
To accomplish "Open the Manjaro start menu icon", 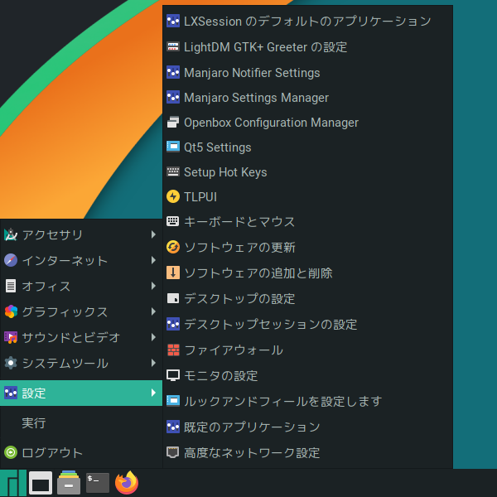I will [13, 483].
